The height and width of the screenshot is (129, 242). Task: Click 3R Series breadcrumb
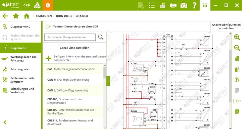click(x=82, y=16)
